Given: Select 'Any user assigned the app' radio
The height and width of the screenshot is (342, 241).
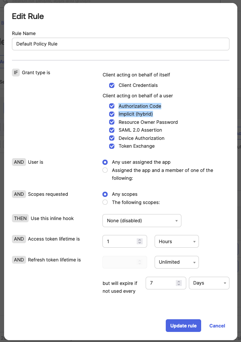Looking at the screenshot, I should (x=105, y=162).
